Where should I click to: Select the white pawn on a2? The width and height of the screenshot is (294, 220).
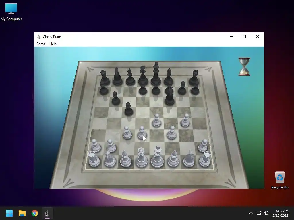click(96, 146)
